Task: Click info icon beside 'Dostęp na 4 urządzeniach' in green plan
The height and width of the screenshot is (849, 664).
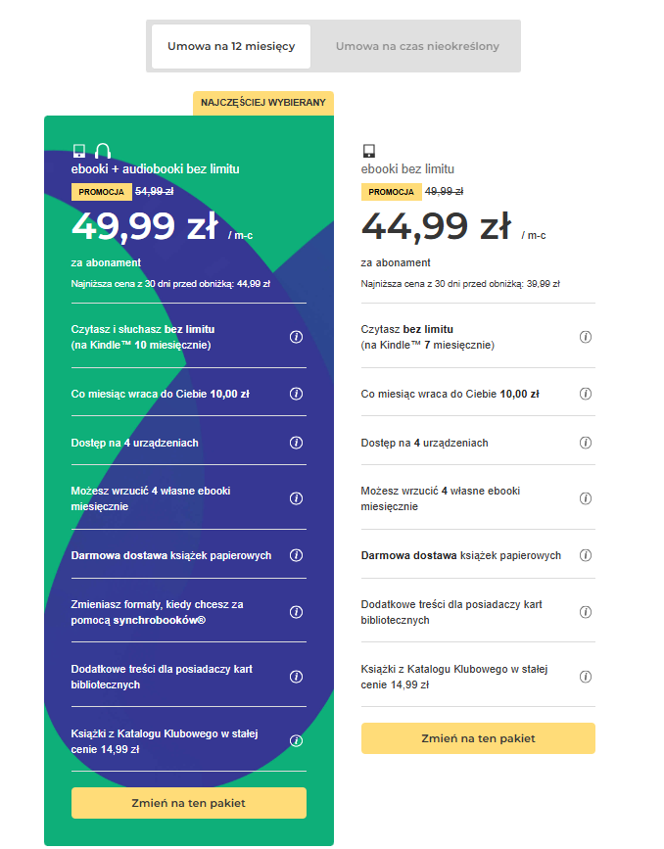Action: (x=297, y=443)
